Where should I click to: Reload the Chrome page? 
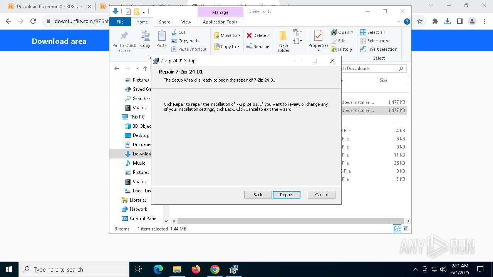(33, 22)
